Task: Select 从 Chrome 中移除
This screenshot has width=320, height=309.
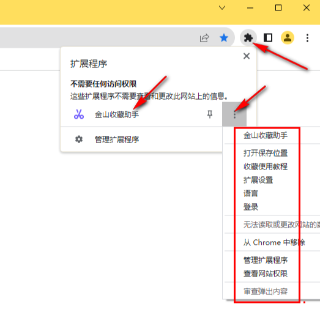Action: coord(274,242)
